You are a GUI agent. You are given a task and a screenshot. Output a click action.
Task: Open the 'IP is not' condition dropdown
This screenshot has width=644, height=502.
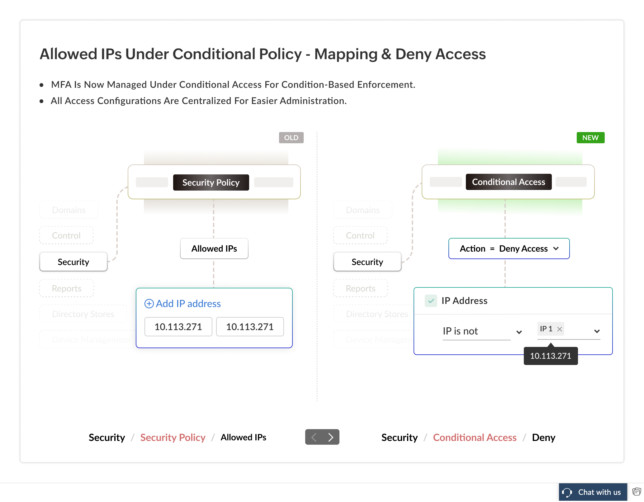(519, 332)
